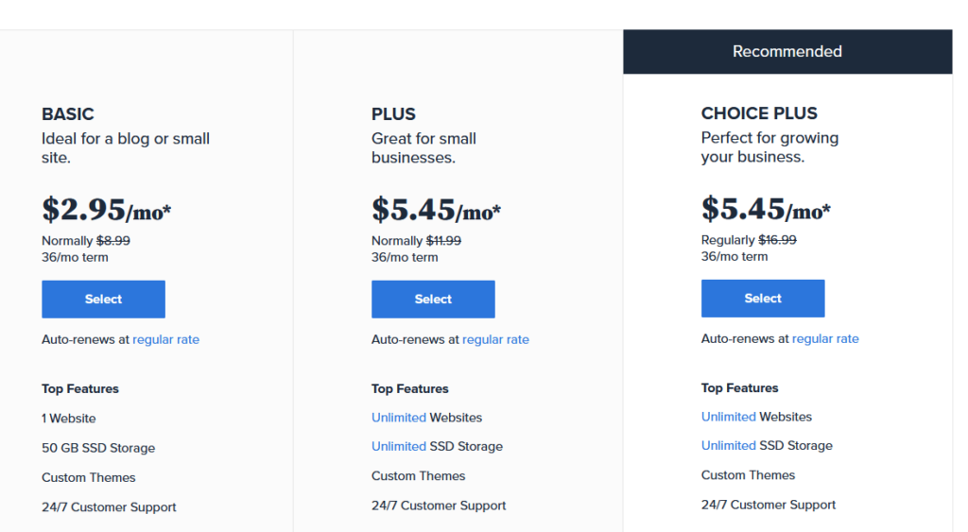
Task: Click the PLUS plan heading
Action: (393, 114)
